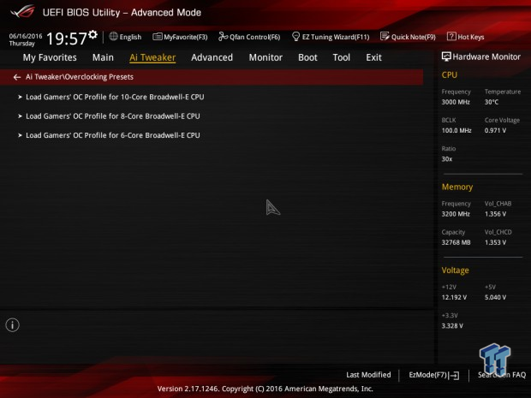Open the My Favorites tab
Image resolution: width=531 pixels, height=398 pixels.
point(50,57)
